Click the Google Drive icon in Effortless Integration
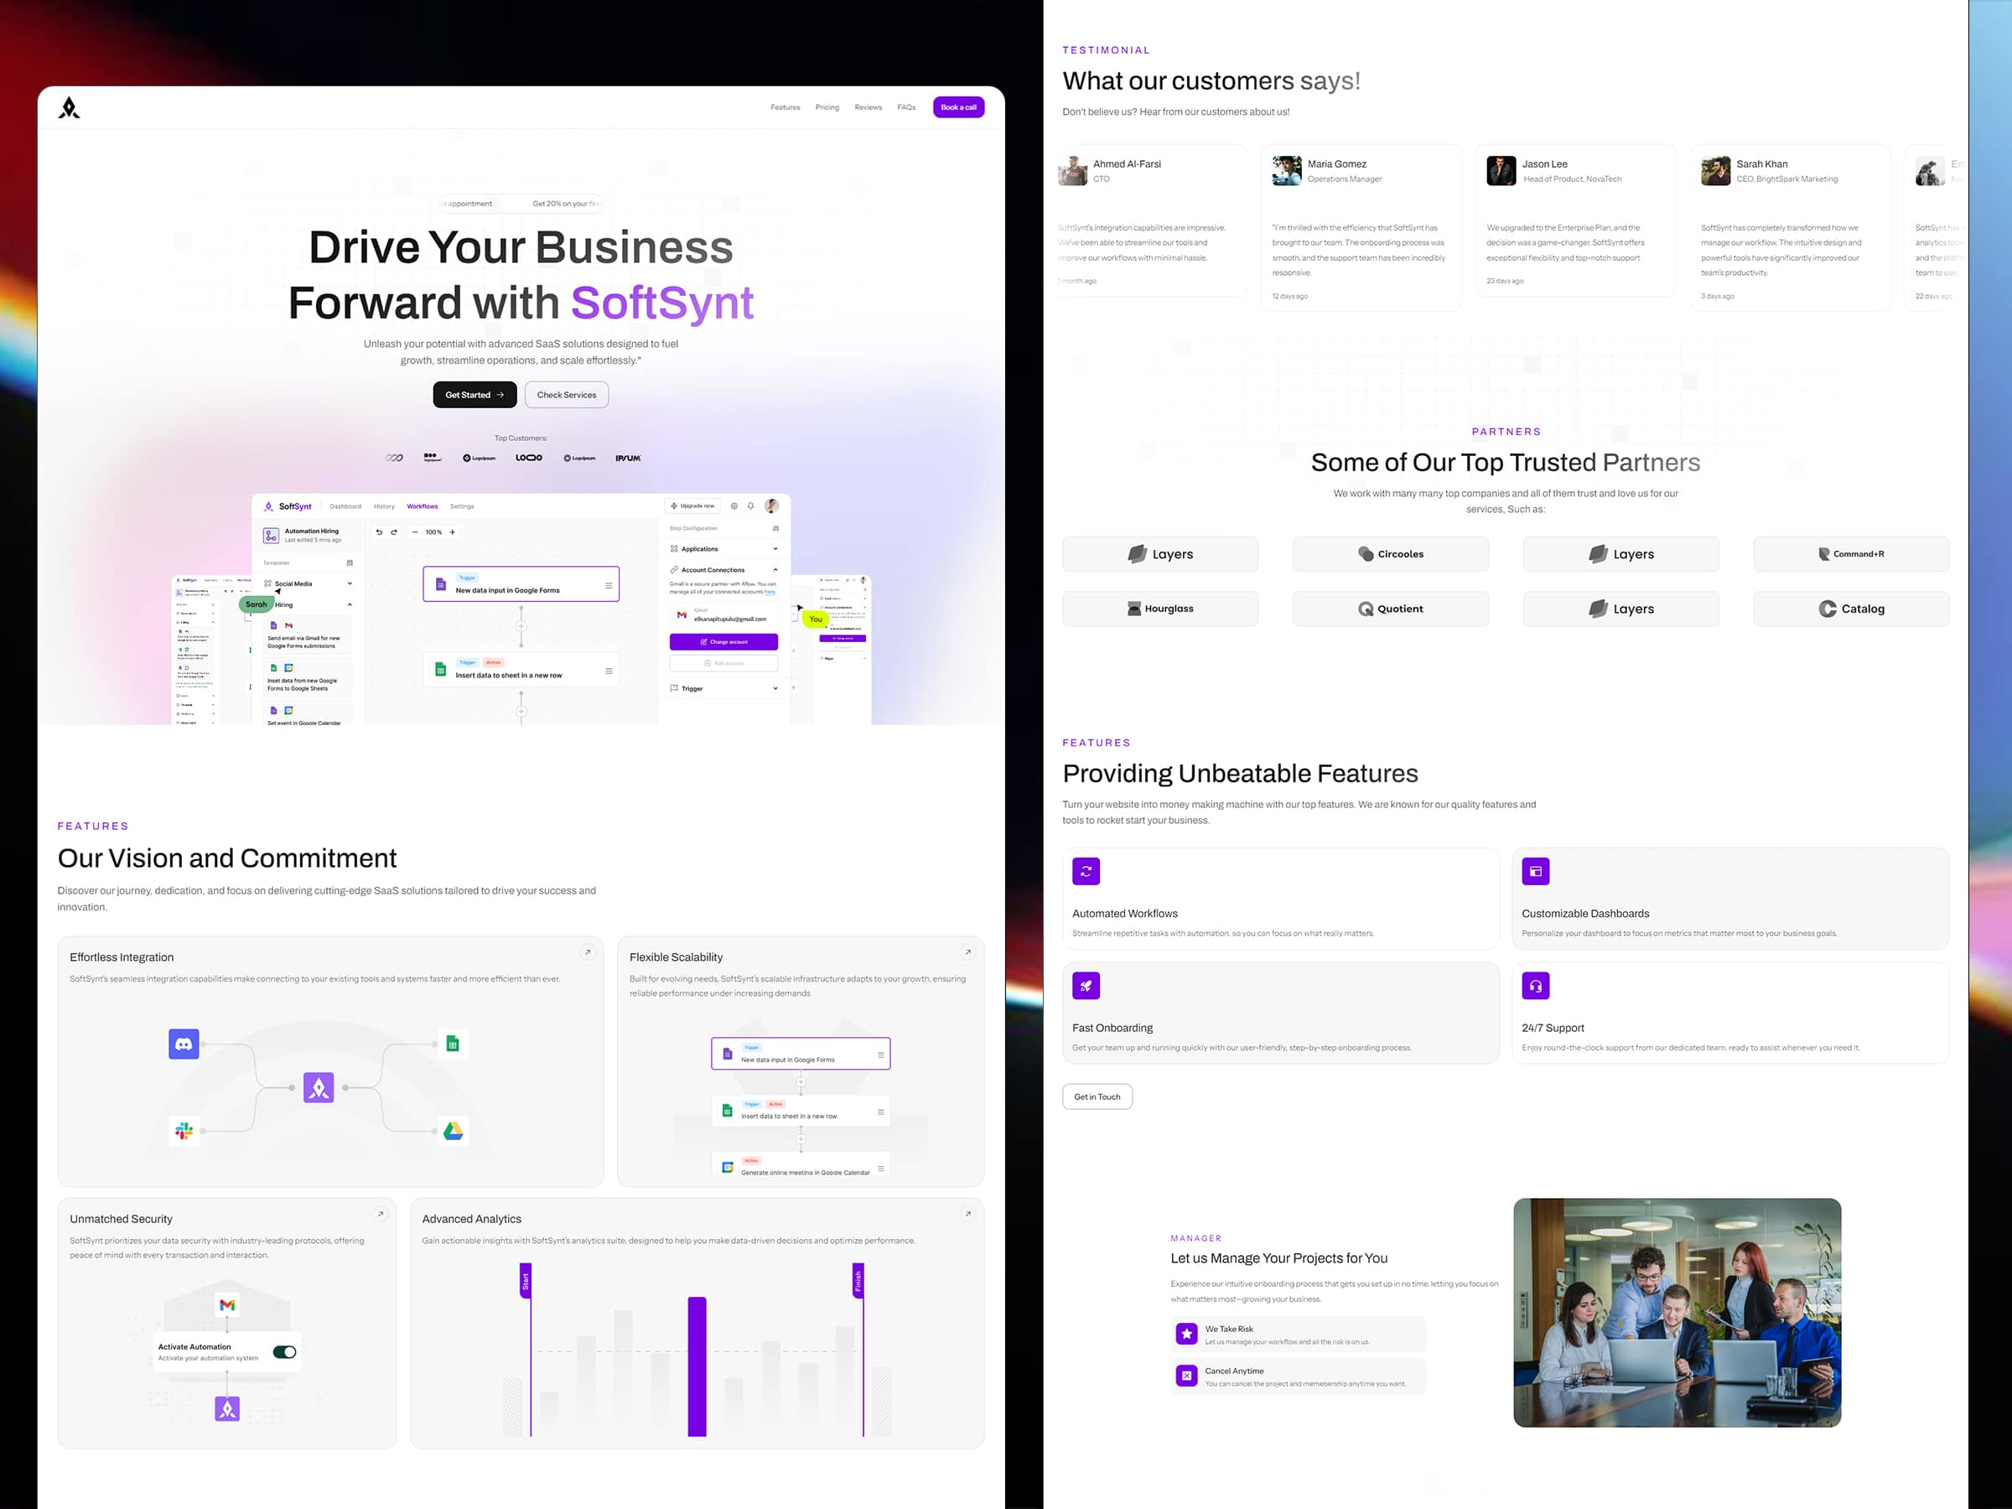The image size is (2012, 1509). 453,1131
